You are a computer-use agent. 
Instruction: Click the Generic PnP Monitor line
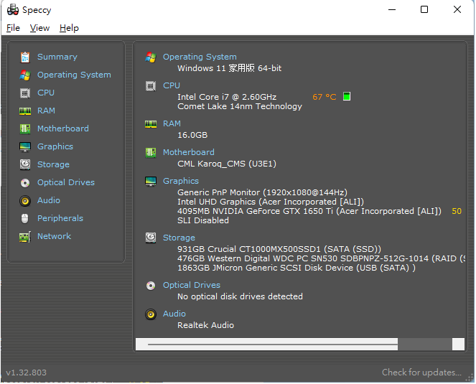click(x=262, y=192)
